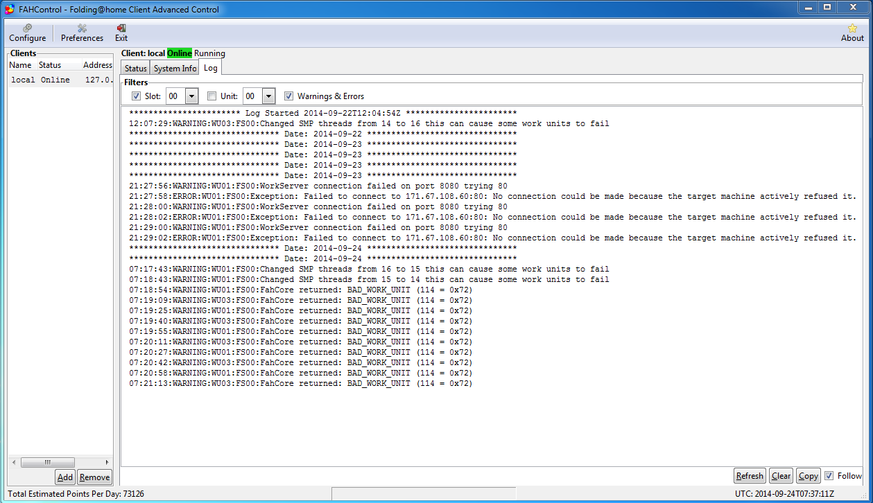Click the Name column header
The width and height of the screenshot is (873, 503).
click(20, 64)
